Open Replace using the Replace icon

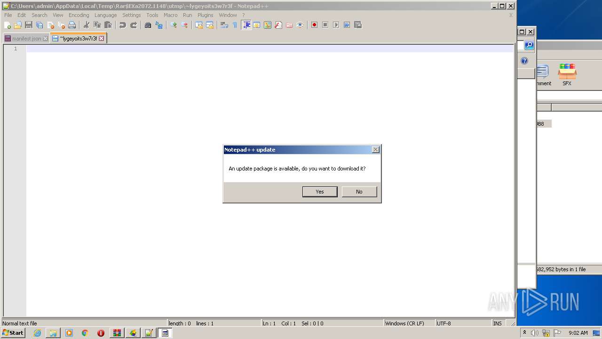[159, 25]
